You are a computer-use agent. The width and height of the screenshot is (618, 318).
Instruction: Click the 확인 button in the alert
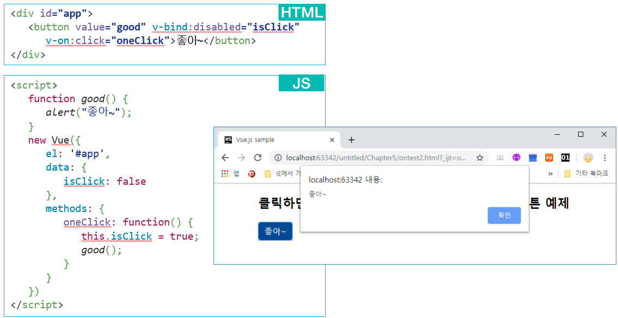[x=504, y=215]
